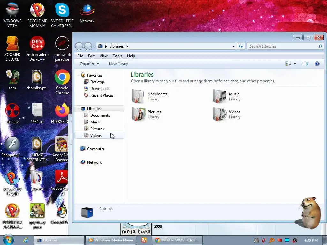Click the Back navigation button
The image size is (327, 245).
tap(79, 46)
